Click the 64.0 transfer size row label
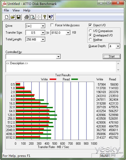Screen dimensions: 126x160 (x=12, y=111)
